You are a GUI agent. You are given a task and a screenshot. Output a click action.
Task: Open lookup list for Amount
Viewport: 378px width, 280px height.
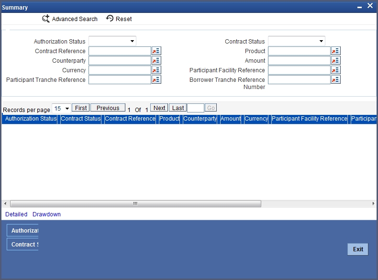[x=335, y=60]
